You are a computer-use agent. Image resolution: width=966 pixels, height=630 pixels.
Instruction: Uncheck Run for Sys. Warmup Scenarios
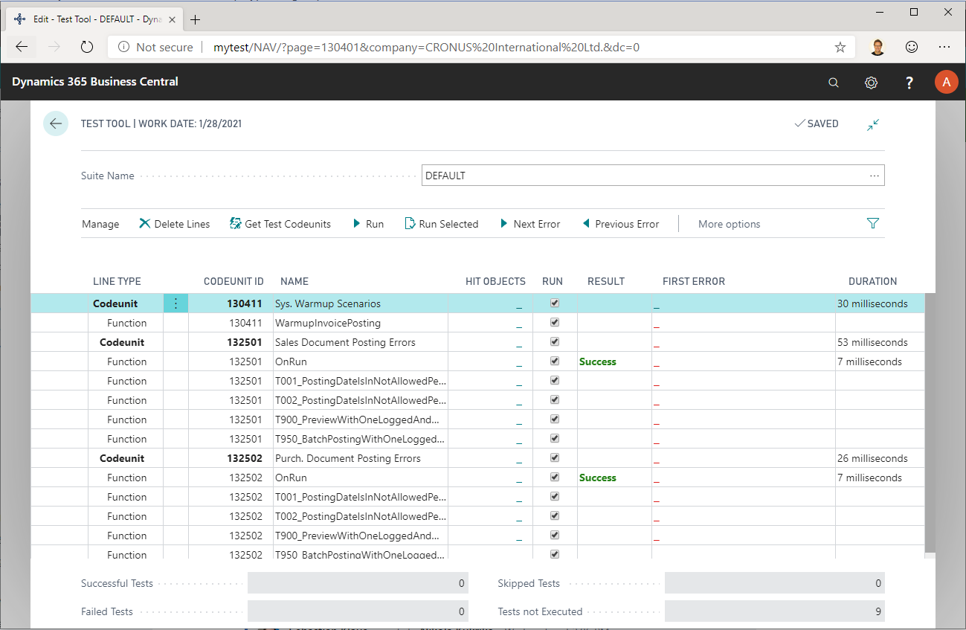pyautogui.click(x=554, y=303)
